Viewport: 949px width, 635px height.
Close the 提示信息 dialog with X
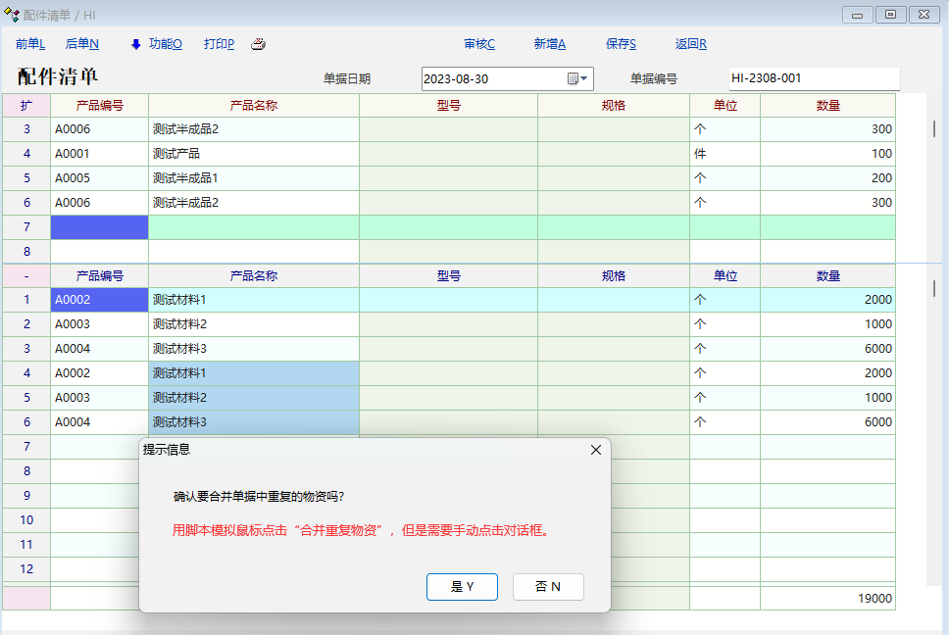(x=595, y=450)
